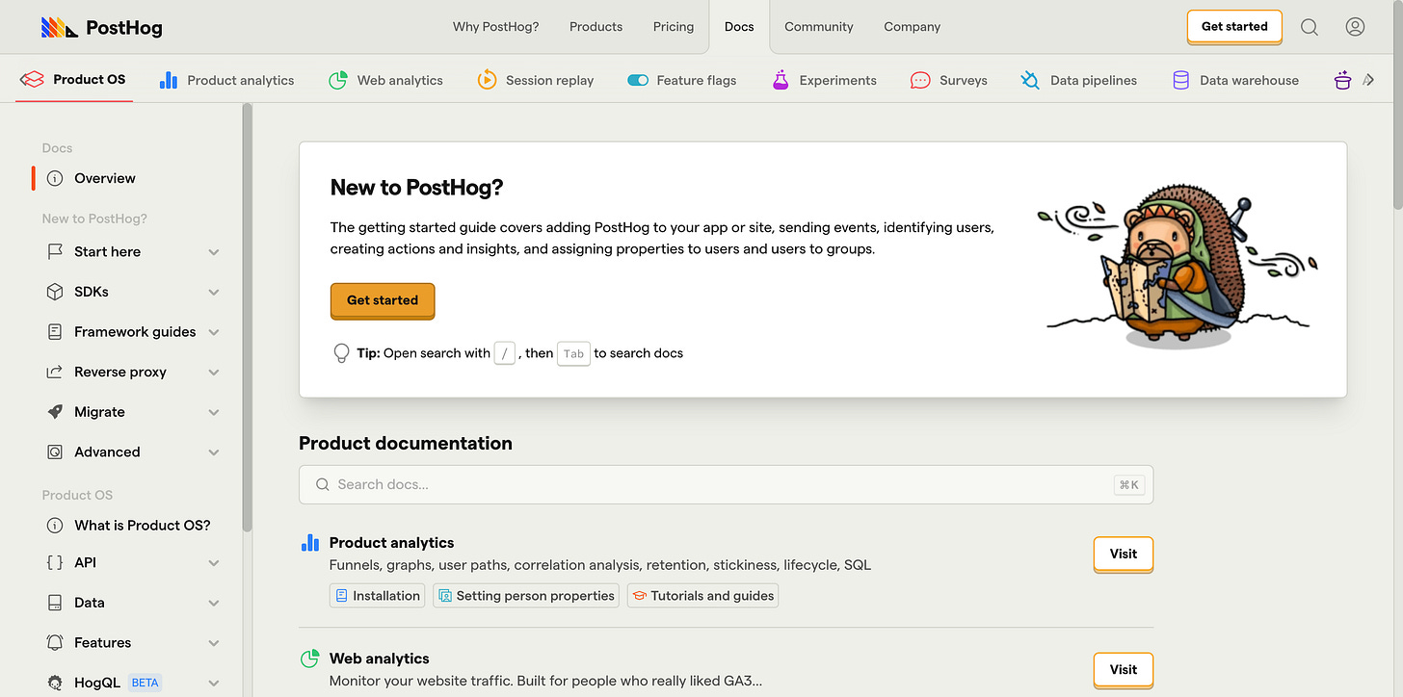Image resolution: width=1403 pixels, height=697 pixels.
Task: Click the Reverse proxy arrow icon
Action: (55, 372)
